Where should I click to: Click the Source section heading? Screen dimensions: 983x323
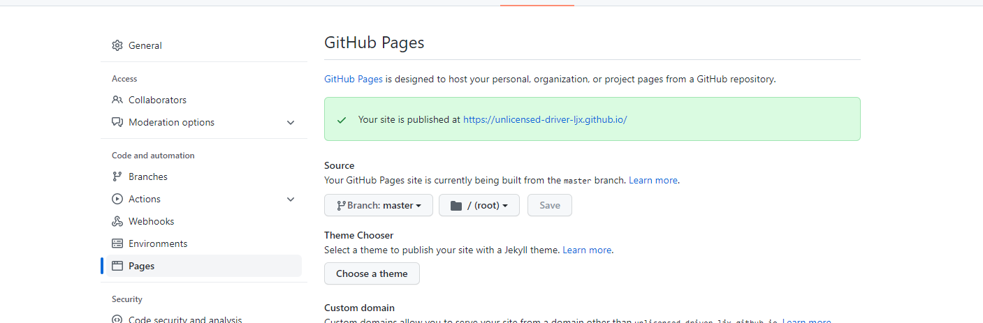[x=340, y=165]
